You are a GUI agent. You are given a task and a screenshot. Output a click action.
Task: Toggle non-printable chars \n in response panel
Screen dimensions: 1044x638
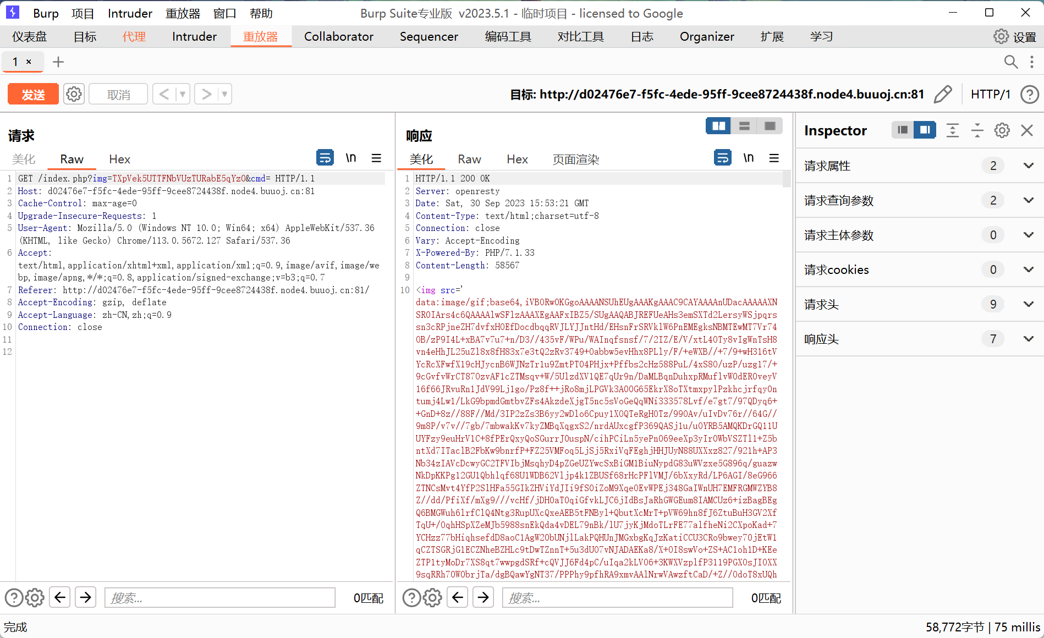(749, 158)
